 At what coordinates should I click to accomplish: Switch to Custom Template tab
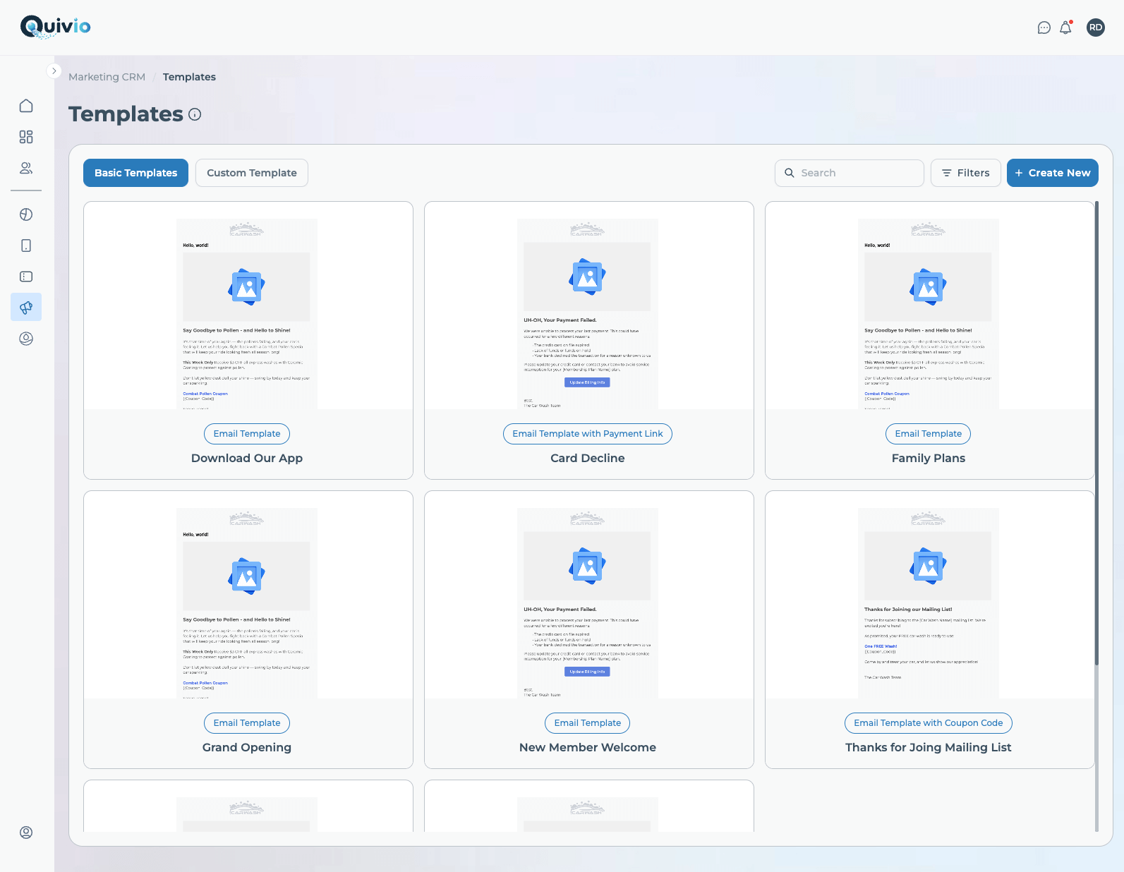tap(251, 173)
